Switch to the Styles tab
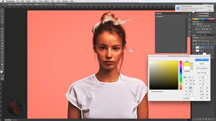The height and width of the screenshot is (121, 216). click(x=202, y=22)
